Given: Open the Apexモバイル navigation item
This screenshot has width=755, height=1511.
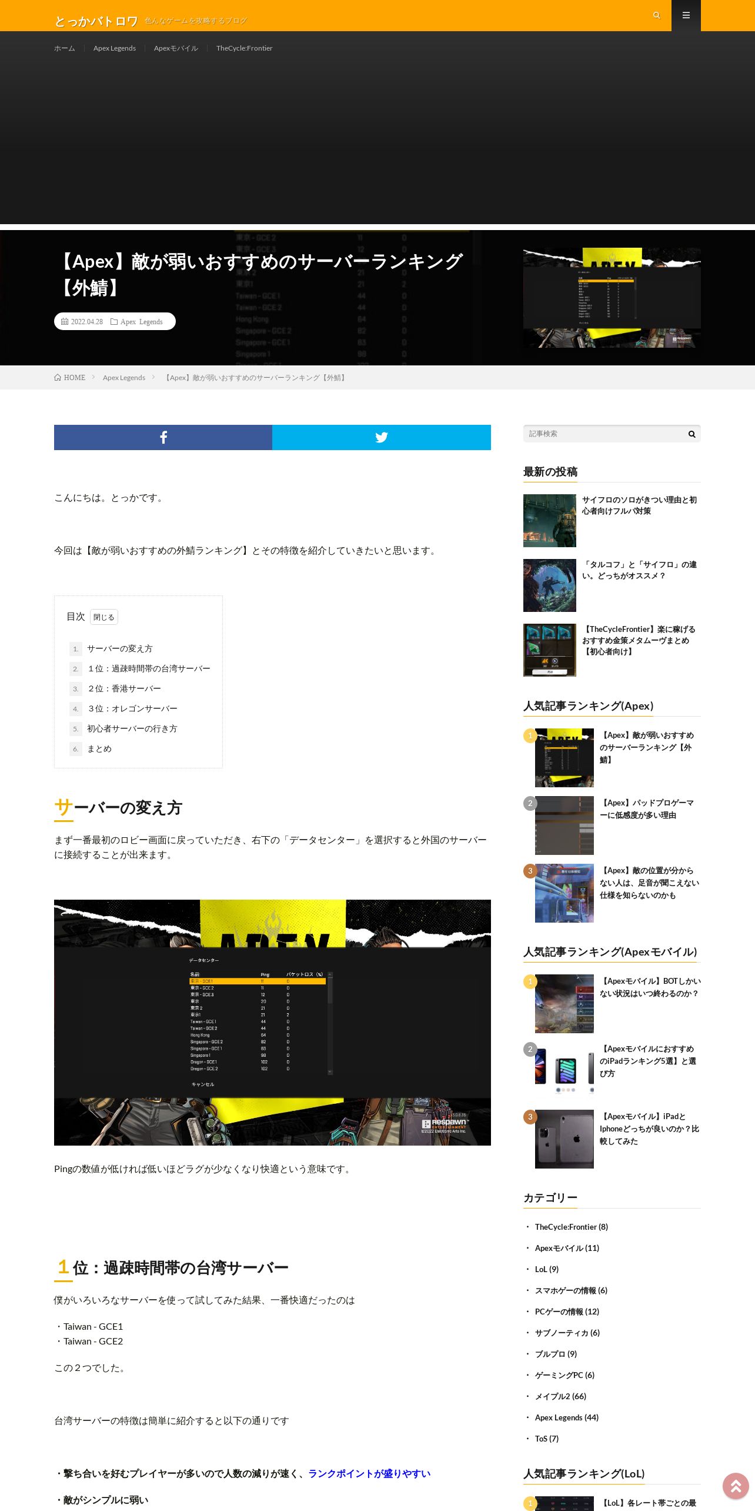Looking at the screenshot, I should (176, 48).
